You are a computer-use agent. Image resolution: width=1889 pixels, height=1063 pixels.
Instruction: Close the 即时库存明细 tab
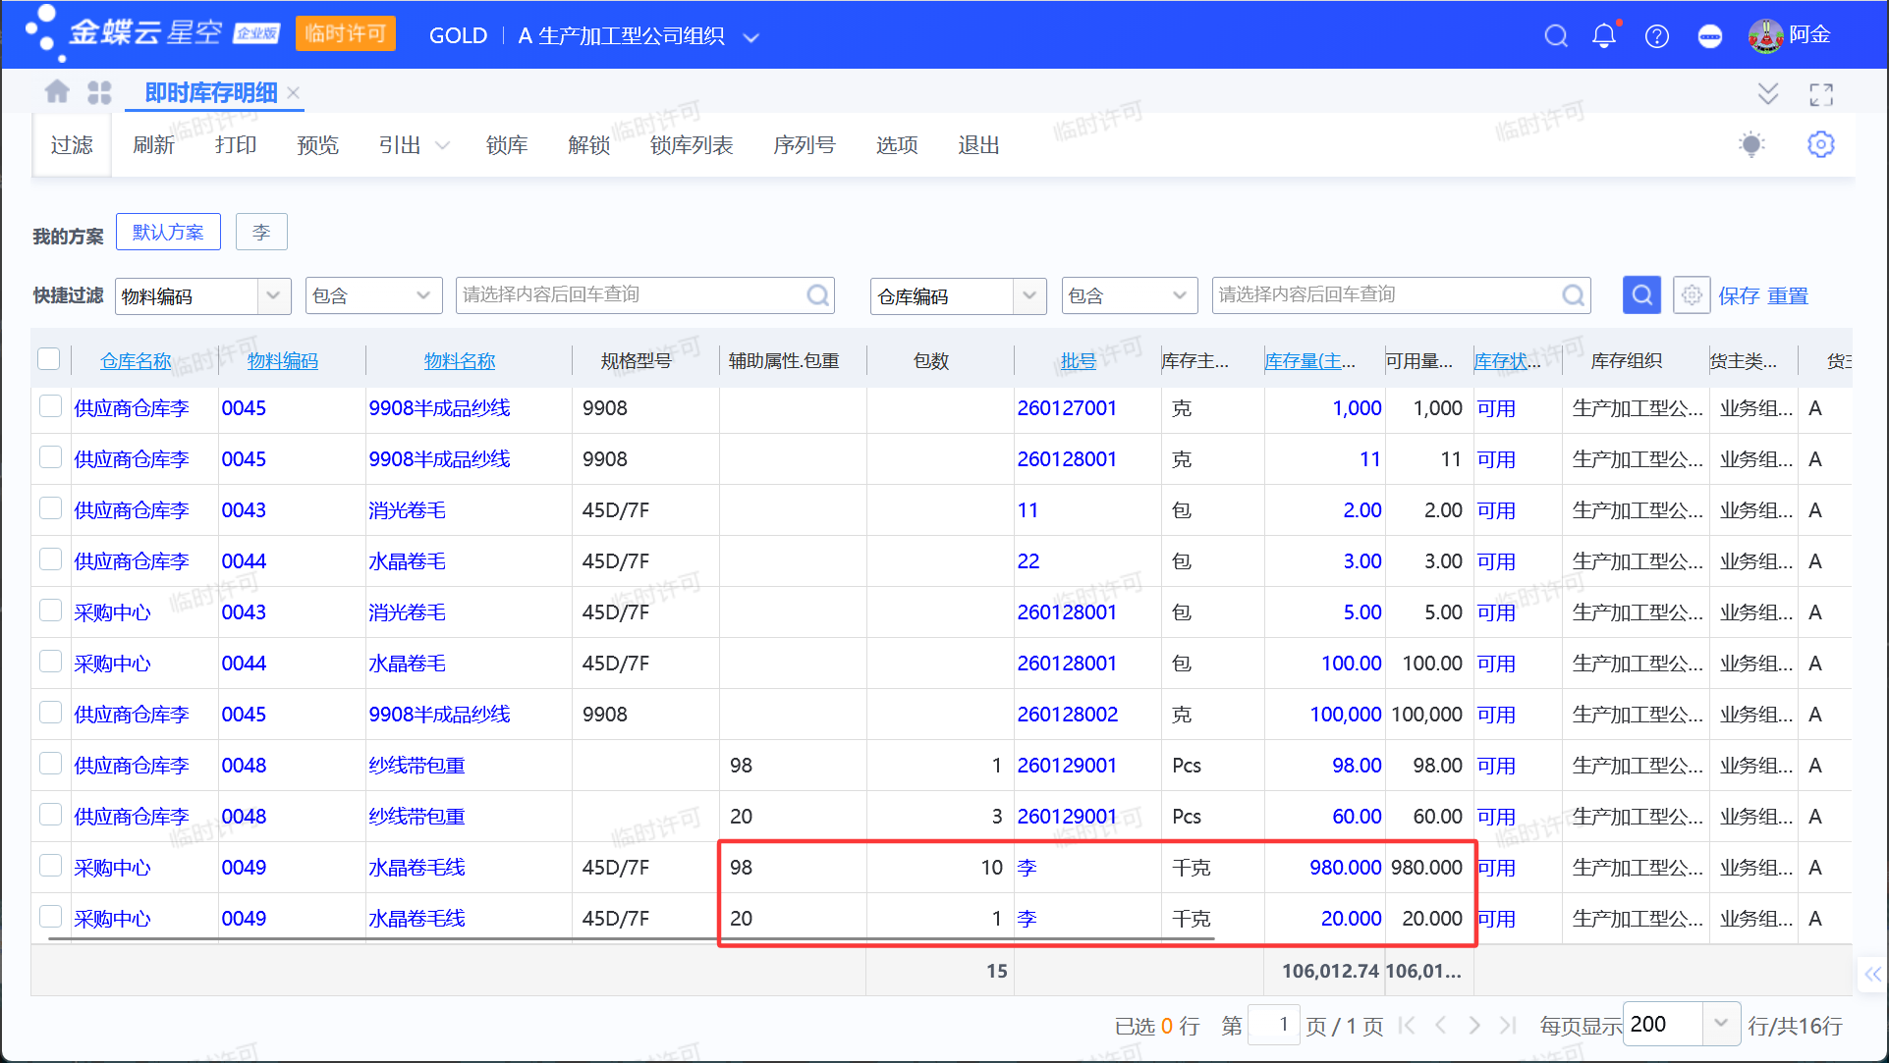pyautogui.click(x=294, y=93)
